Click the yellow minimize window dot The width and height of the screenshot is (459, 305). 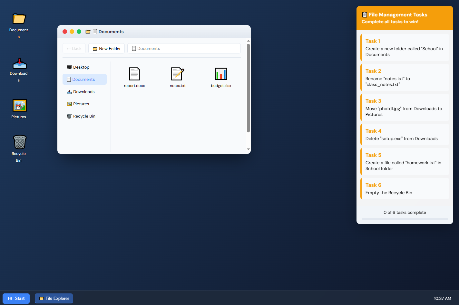[72, 32]
